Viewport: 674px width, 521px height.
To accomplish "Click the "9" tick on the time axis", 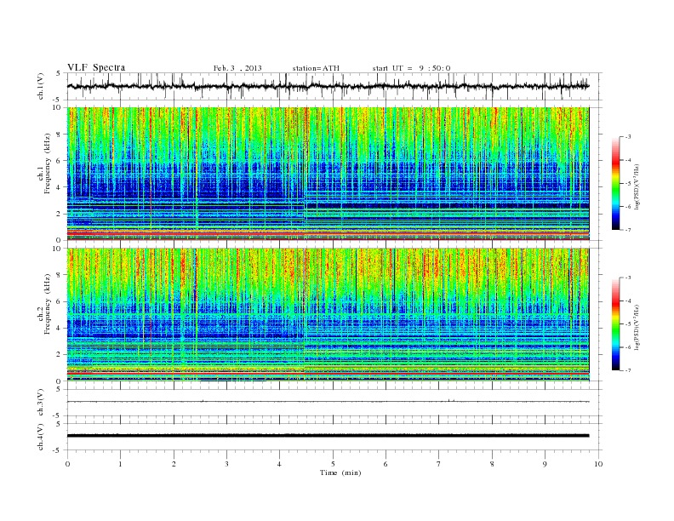I will (x=545, y=464).
